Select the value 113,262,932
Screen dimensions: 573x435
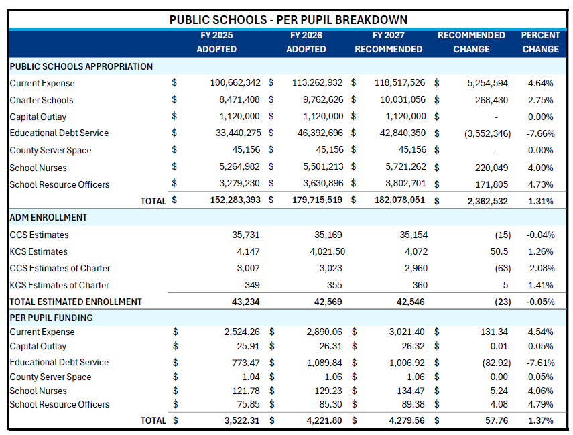point(317,83)
